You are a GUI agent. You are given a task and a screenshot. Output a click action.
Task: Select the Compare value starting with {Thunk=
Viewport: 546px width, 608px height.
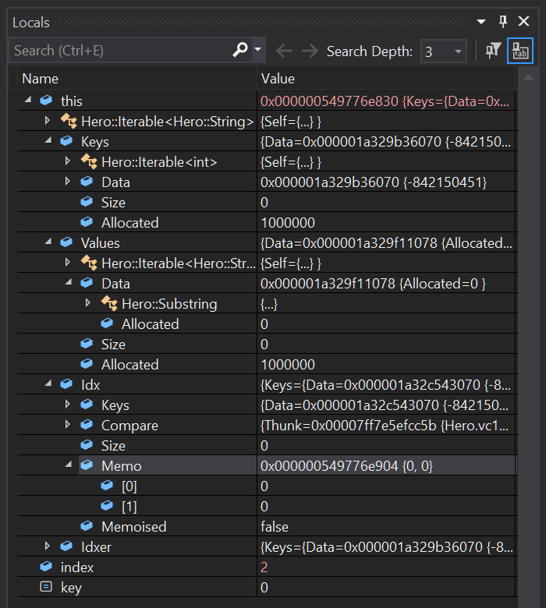pos(385,426)
